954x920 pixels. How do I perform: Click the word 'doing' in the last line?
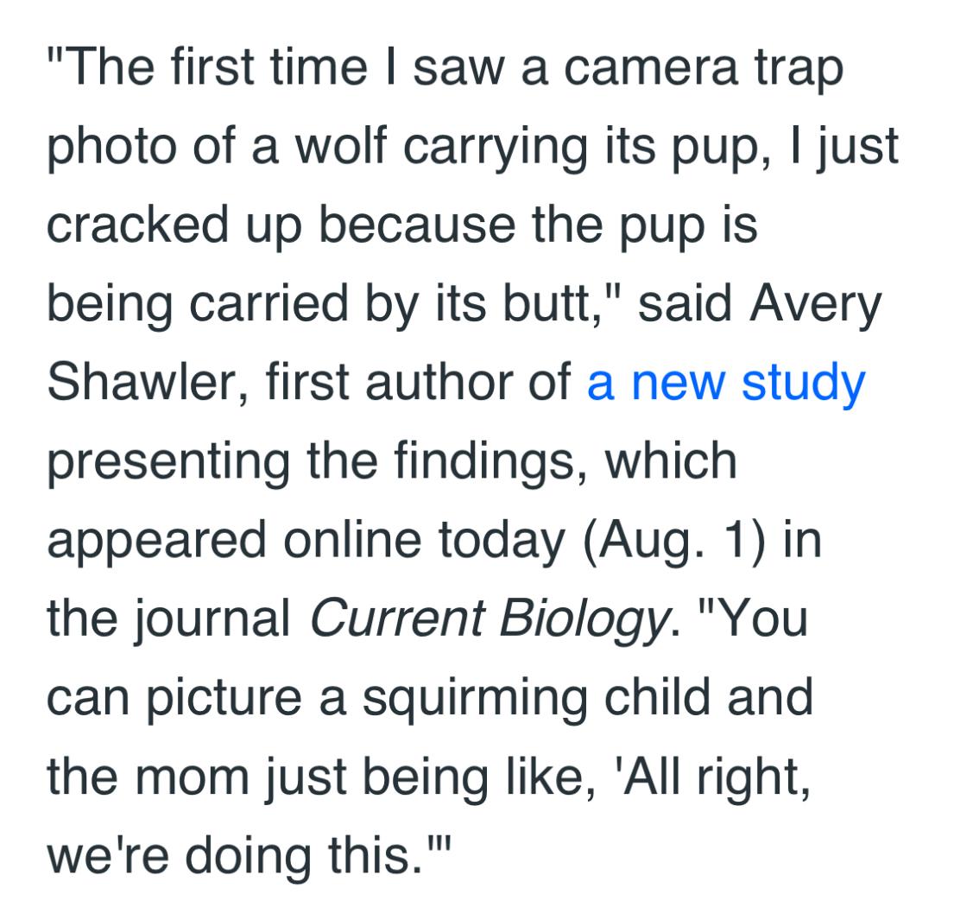(248, 856)
